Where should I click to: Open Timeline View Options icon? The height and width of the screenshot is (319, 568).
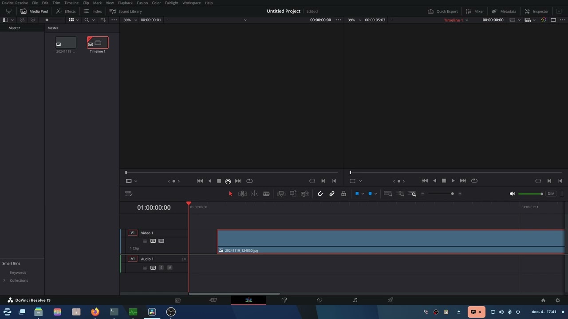(x=129, y=194)
